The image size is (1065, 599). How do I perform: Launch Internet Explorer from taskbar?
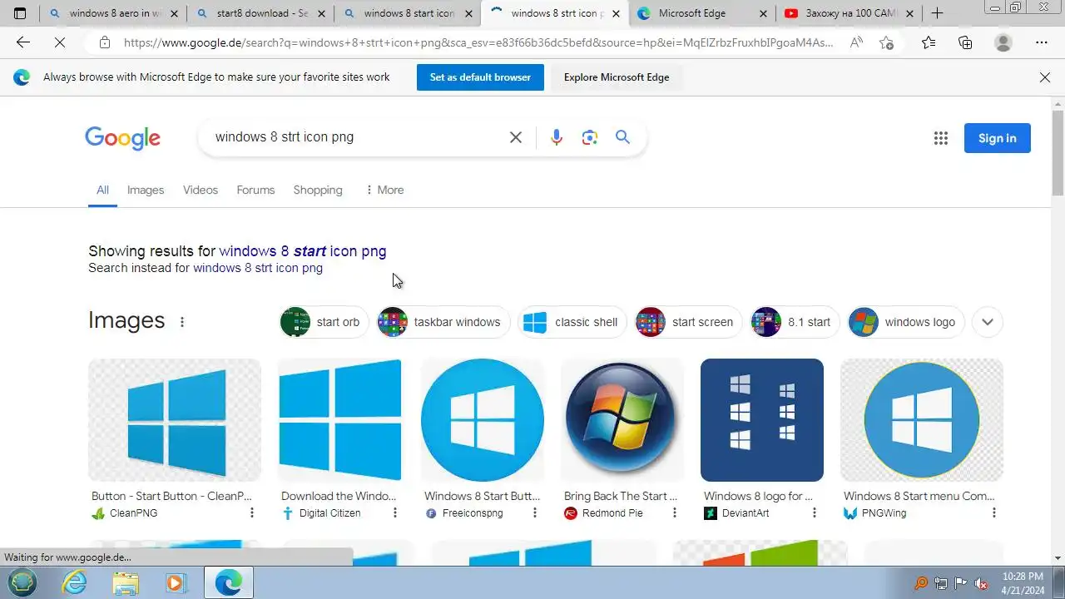(x=75, y=583)
